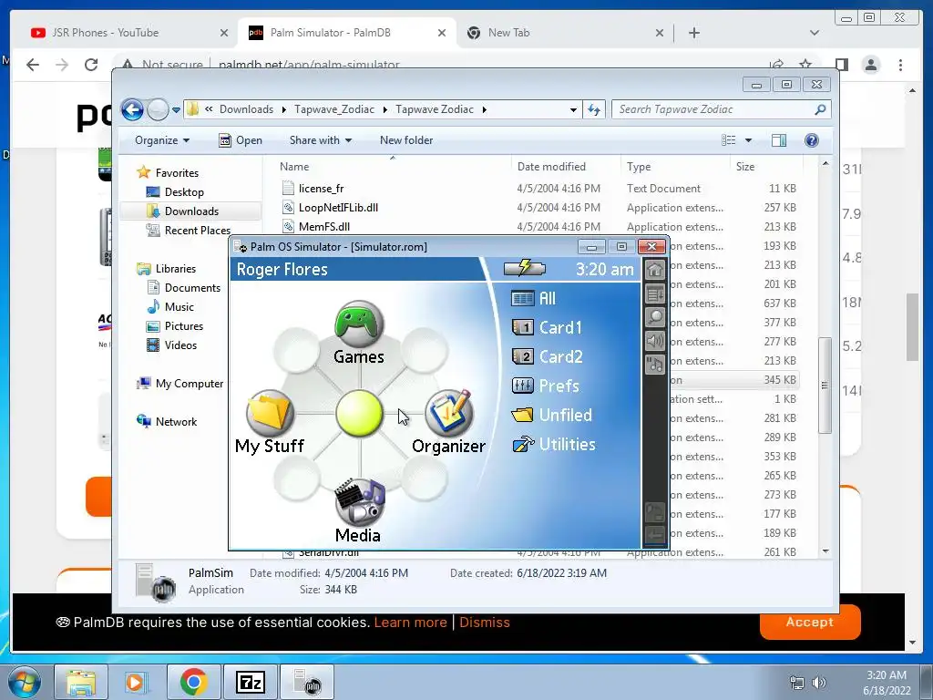This screenshot has height=700, width=933.
Task: Open address bar previous locations dropdown
Action: (573, 109)
